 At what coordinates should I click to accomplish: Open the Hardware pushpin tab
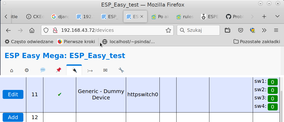tap(58, 70)
